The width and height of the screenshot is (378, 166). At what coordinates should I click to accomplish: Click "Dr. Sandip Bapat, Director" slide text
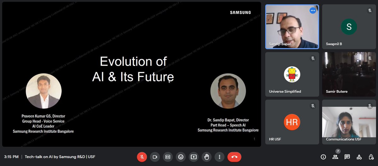(228, 120)
